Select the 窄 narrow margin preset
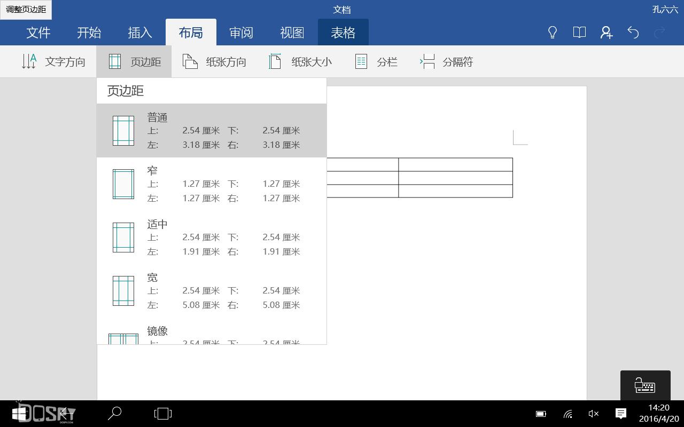Viewport: 684px width, 427px height. [211, 184]
